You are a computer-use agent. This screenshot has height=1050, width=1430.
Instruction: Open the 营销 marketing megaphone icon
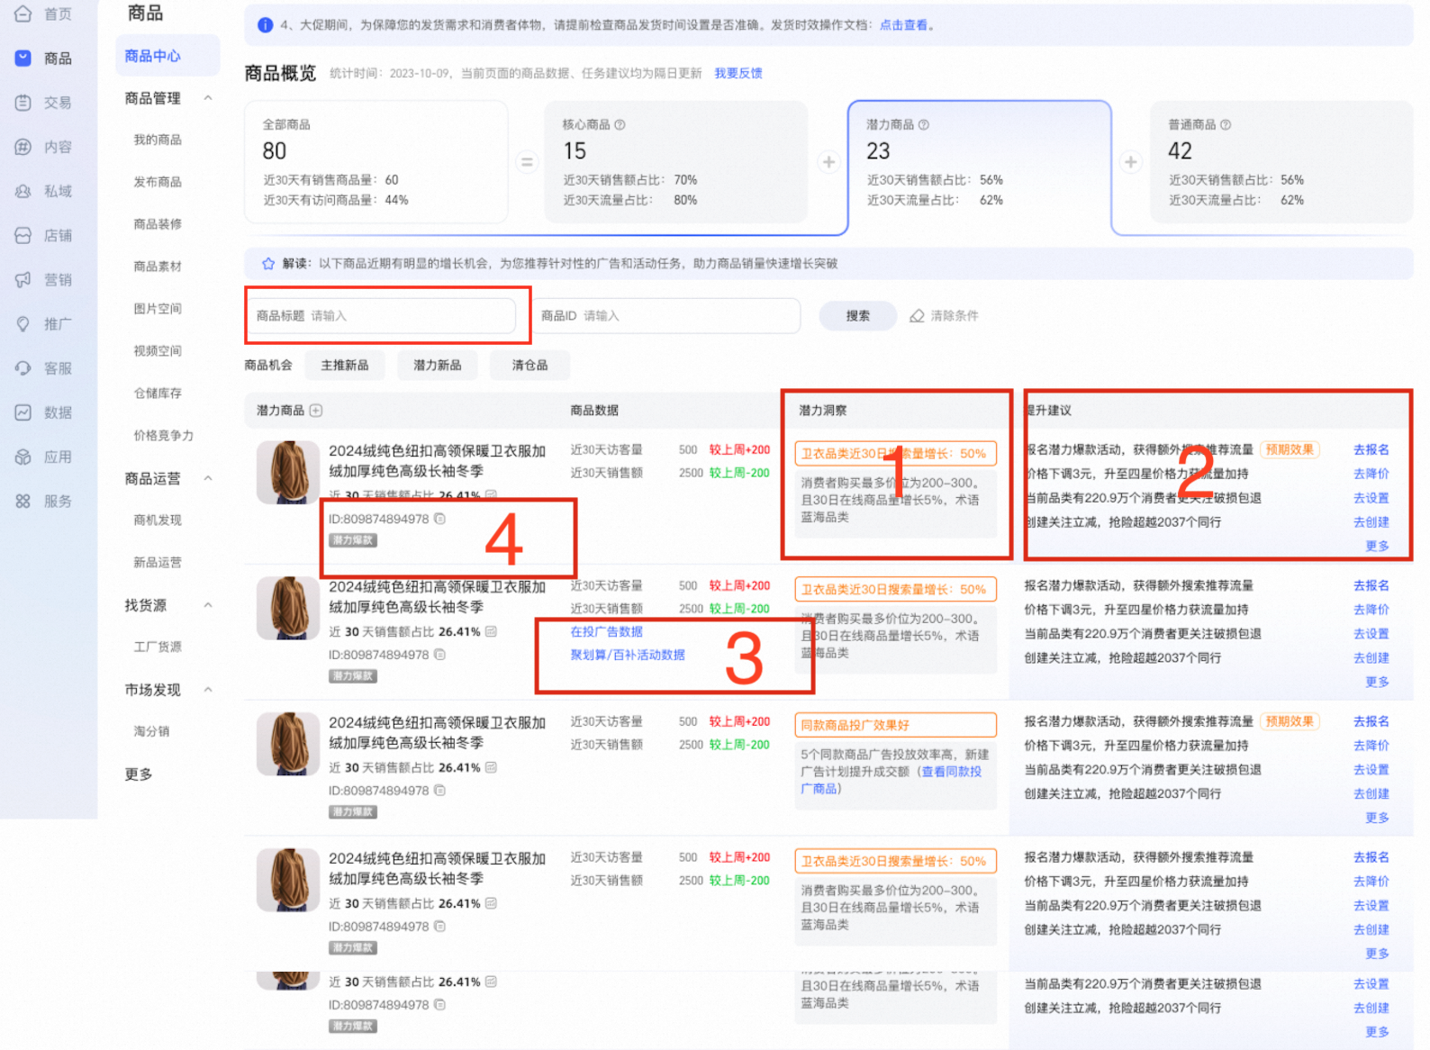coord(23,279)
